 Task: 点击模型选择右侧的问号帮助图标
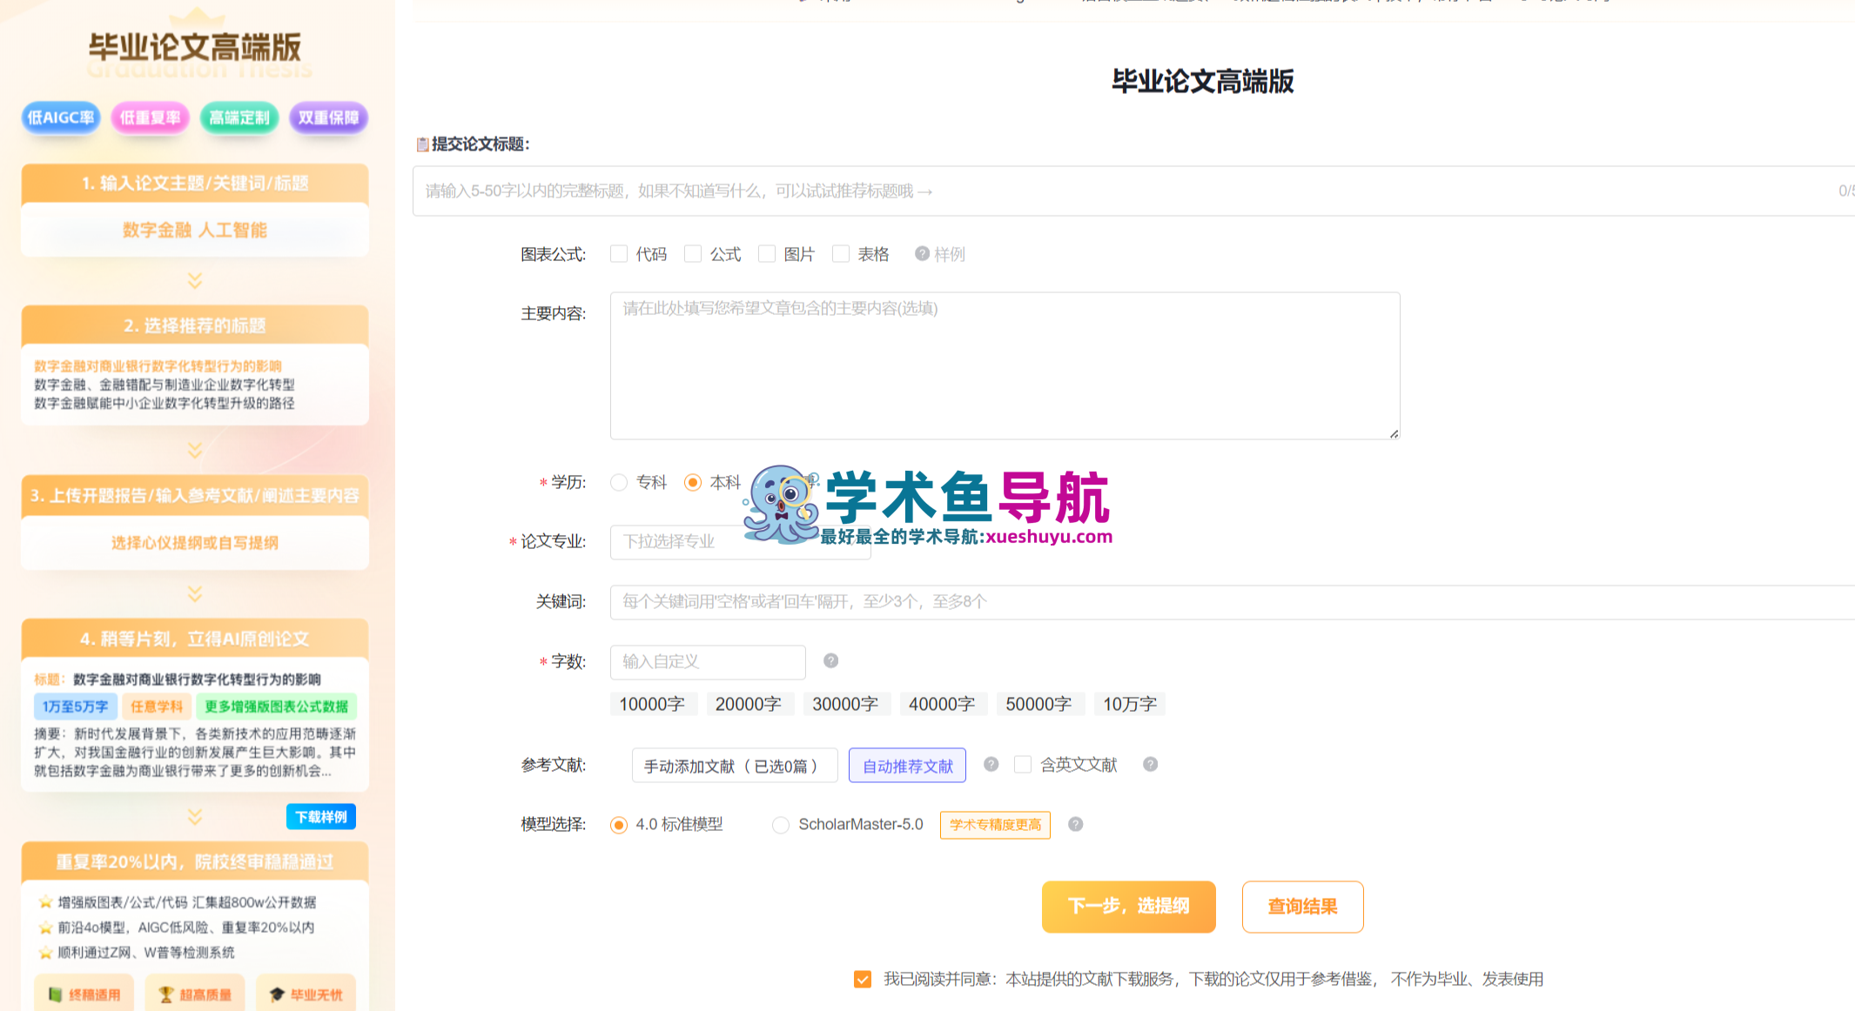[x=1074, y=824]
